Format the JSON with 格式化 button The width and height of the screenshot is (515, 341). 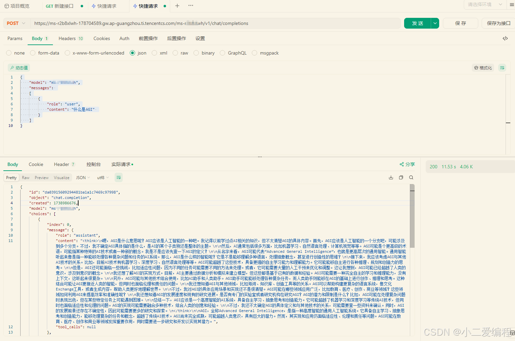(x=483, y=68)
